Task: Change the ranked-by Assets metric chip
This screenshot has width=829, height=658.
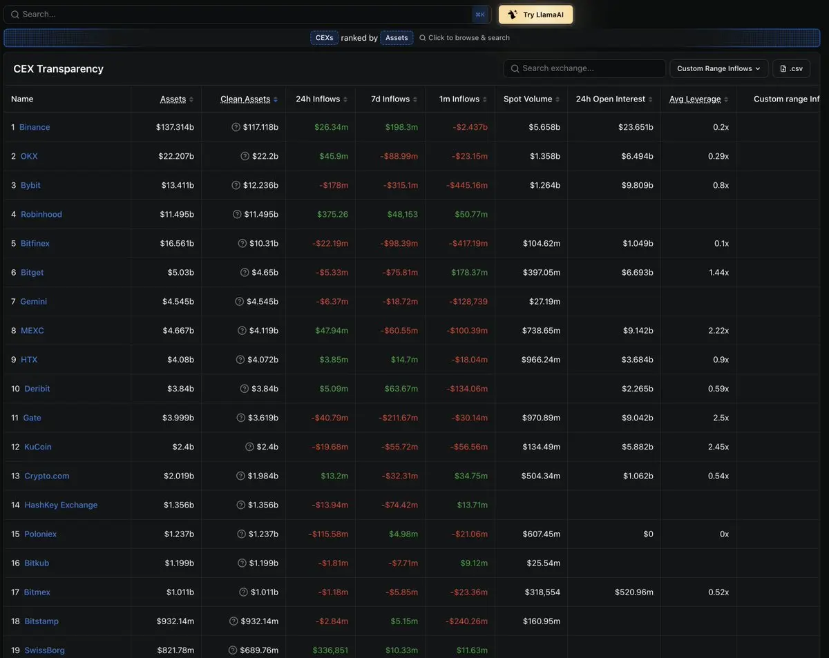Action: (397, 38)
